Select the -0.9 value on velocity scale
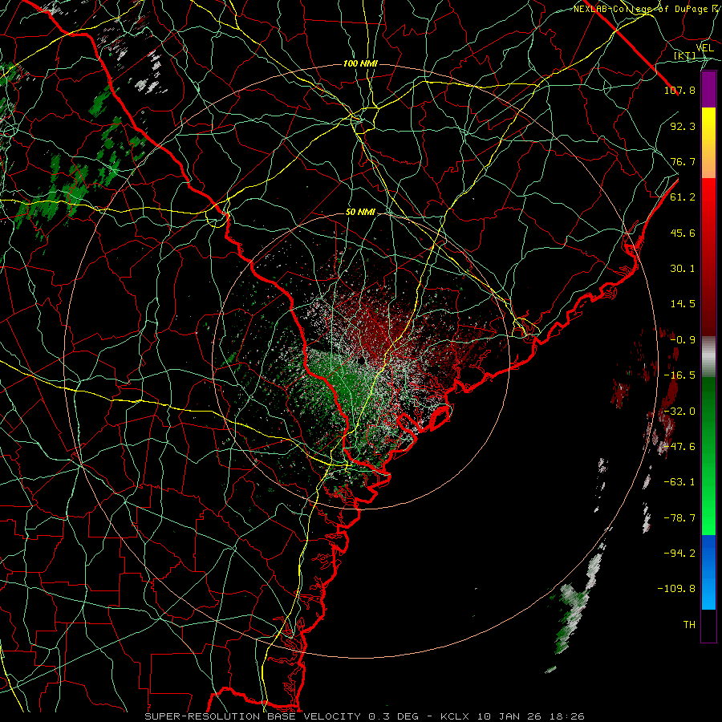The width and height of the screenshot is (722, 722). (683, 340)
